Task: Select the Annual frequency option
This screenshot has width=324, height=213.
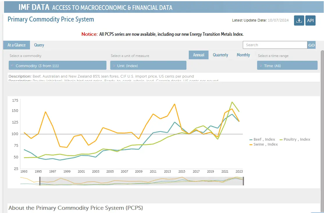Action: (199, 55)
